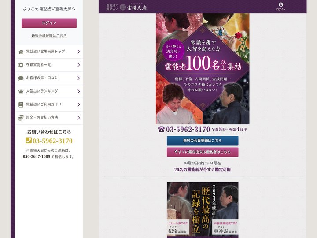Go to 人気占いランキング menu entry
Viewport: 317px width, 238px height.
click(49, 92)
